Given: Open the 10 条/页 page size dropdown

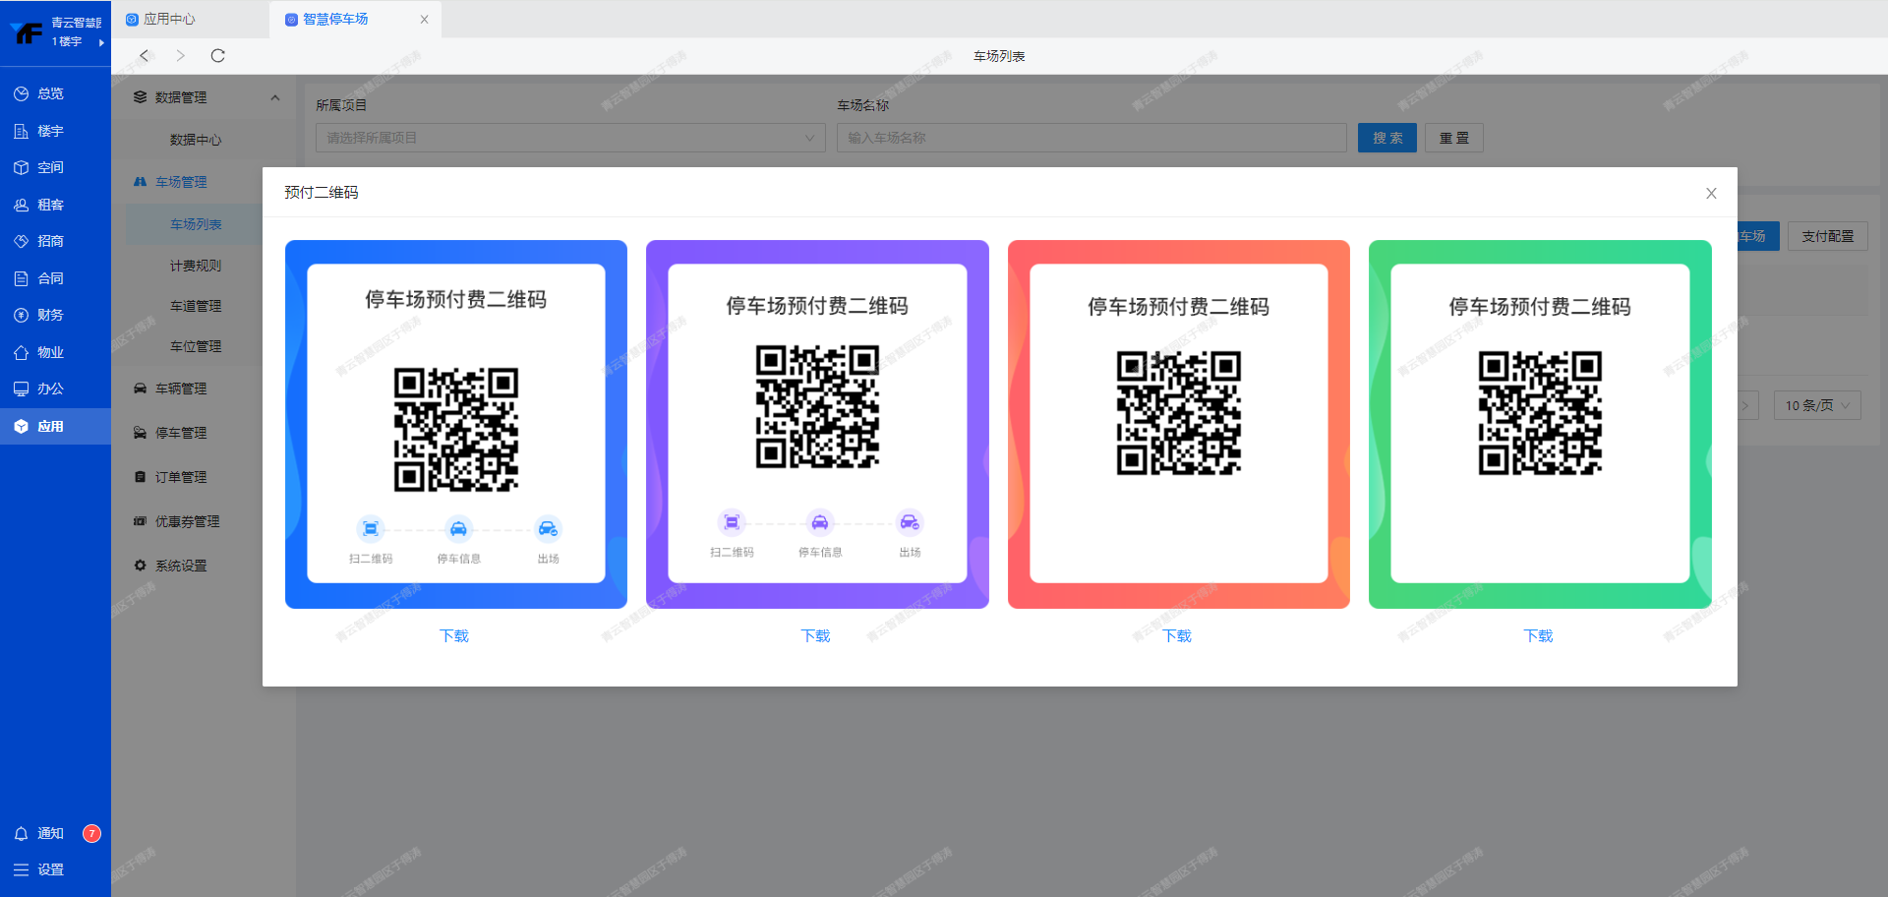Looking at the screenshot, I should 1816,405.
